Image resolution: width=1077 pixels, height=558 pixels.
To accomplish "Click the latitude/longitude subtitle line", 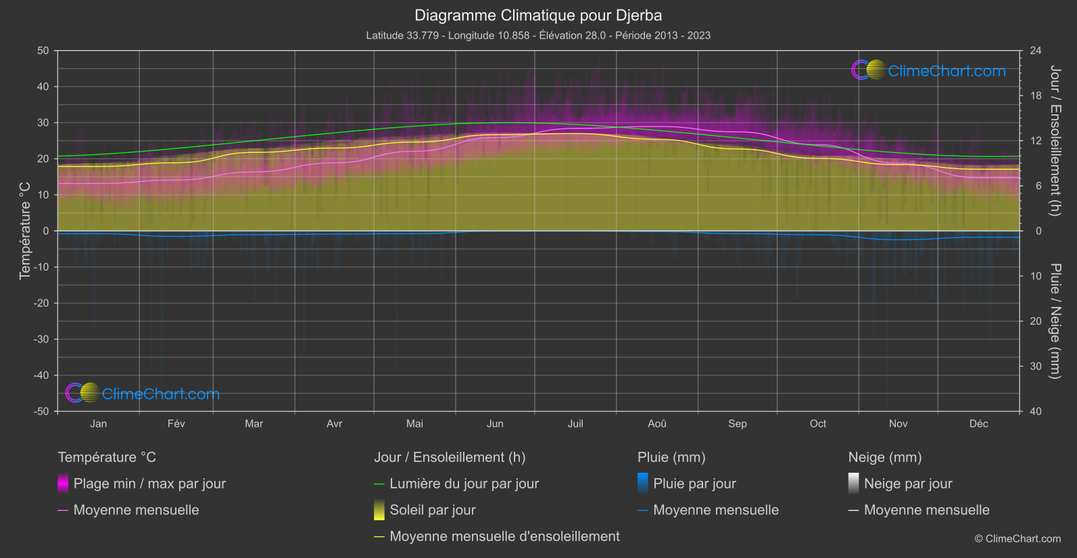I will pyautogui.click(x=538, y=35).
